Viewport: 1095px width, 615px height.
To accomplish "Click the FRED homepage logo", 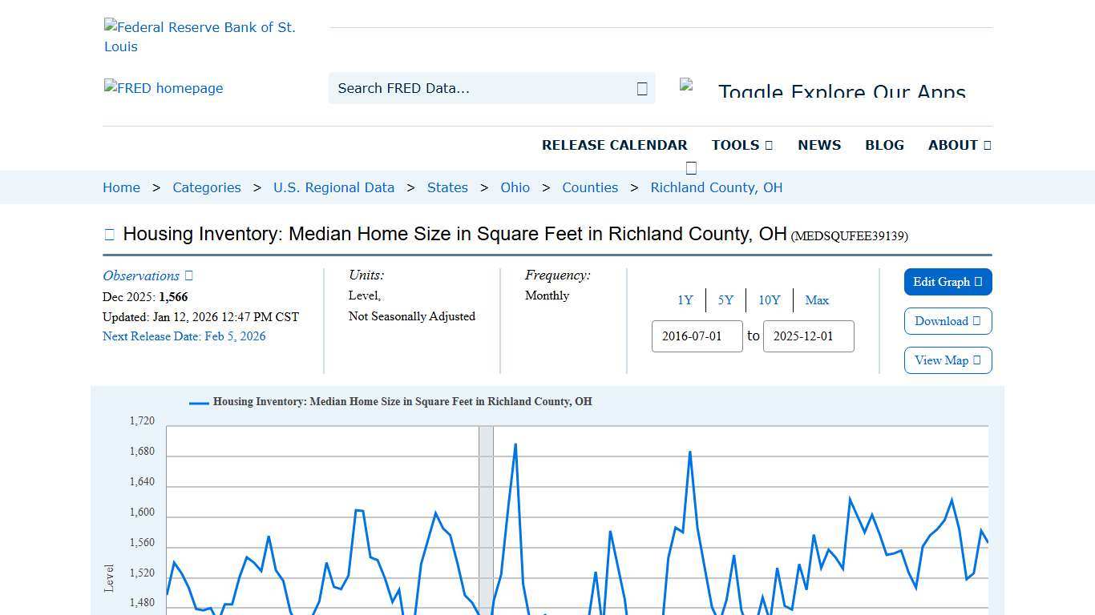I will tap(164, 88).
